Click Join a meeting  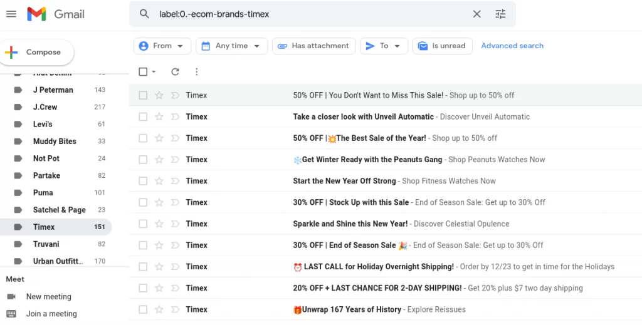[51, 314]
